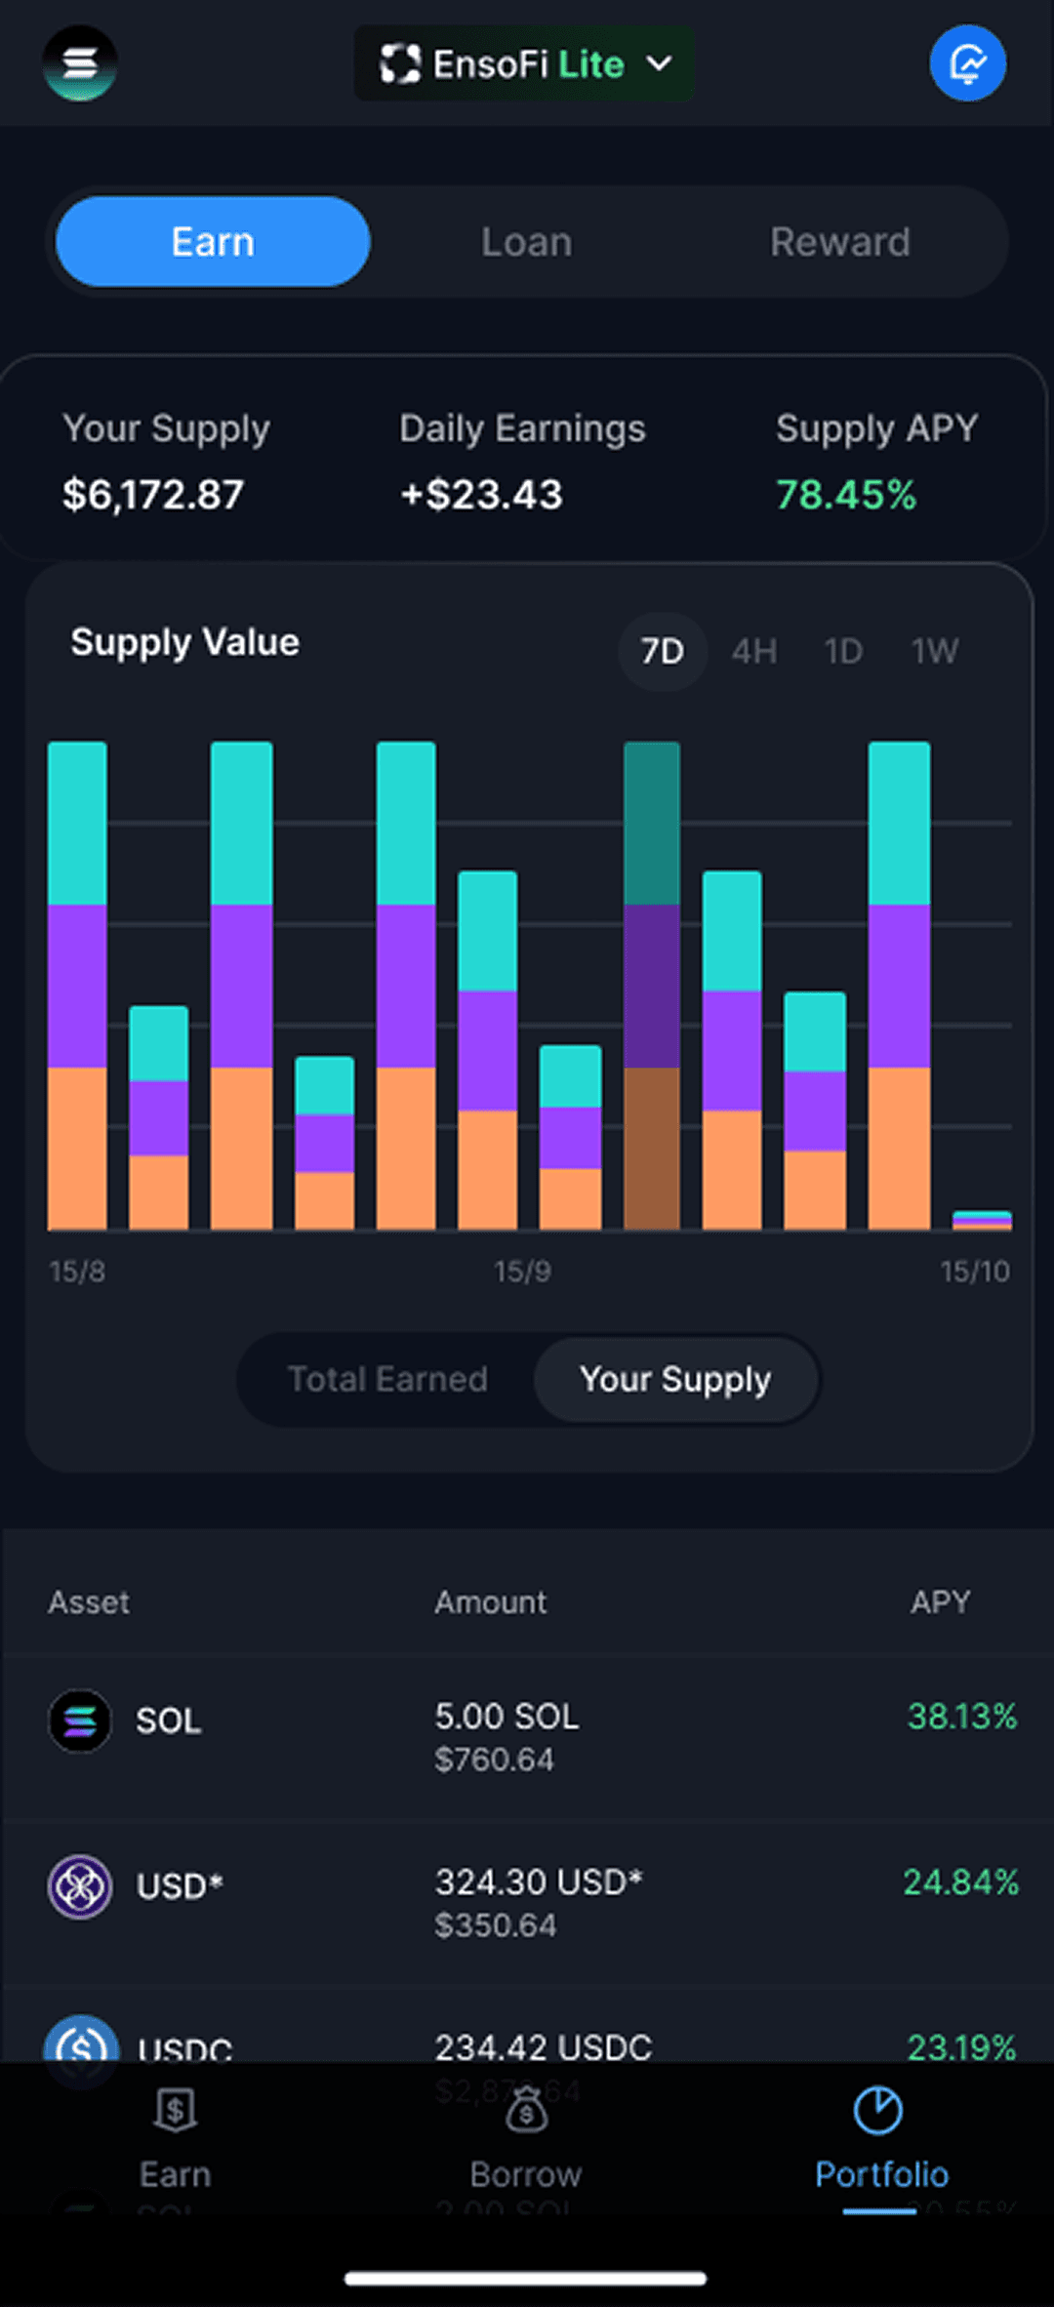The image size is (1054, 2307).
Task: Click the 23.19% APY for USDC
Action: pos(962,2047)
